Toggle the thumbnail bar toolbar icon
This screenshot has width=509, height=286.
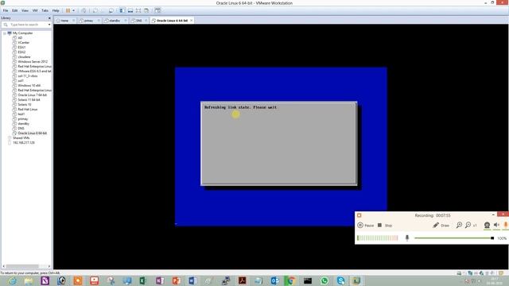130,10
